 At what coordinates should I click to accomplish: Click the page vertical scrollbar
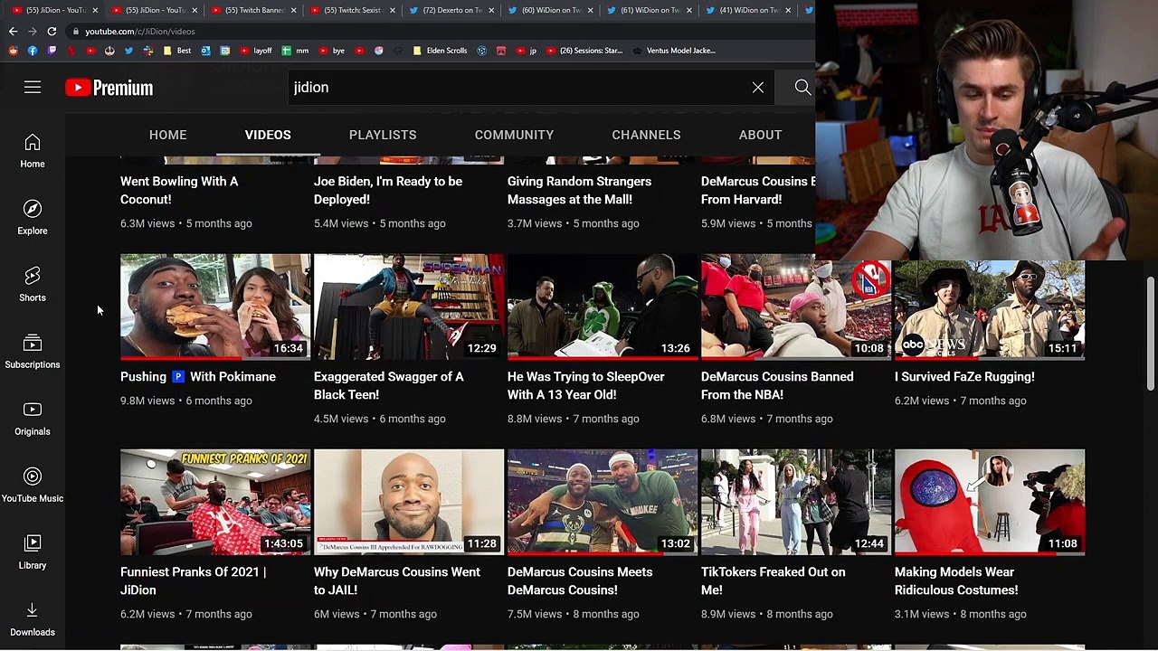pos(1151,335)
